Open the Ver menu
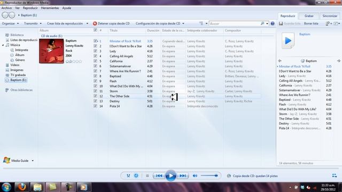The image size is (342, 192). (17, 8)
